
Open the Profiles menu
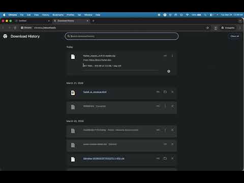point(71,15)
